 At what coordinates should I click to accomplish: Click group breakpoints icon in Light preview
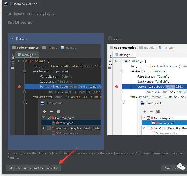click(x=158, y=112)
